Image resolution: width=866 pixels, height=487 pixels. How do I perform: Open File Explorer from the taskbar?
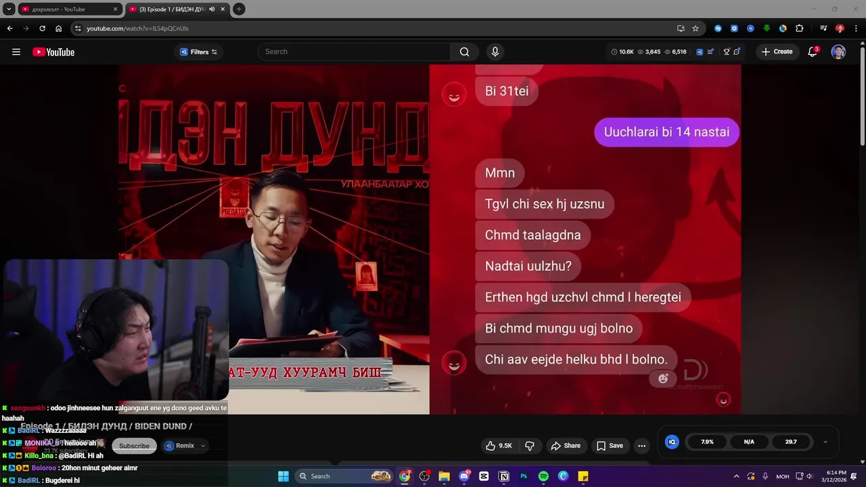click(x=444, y=476)
